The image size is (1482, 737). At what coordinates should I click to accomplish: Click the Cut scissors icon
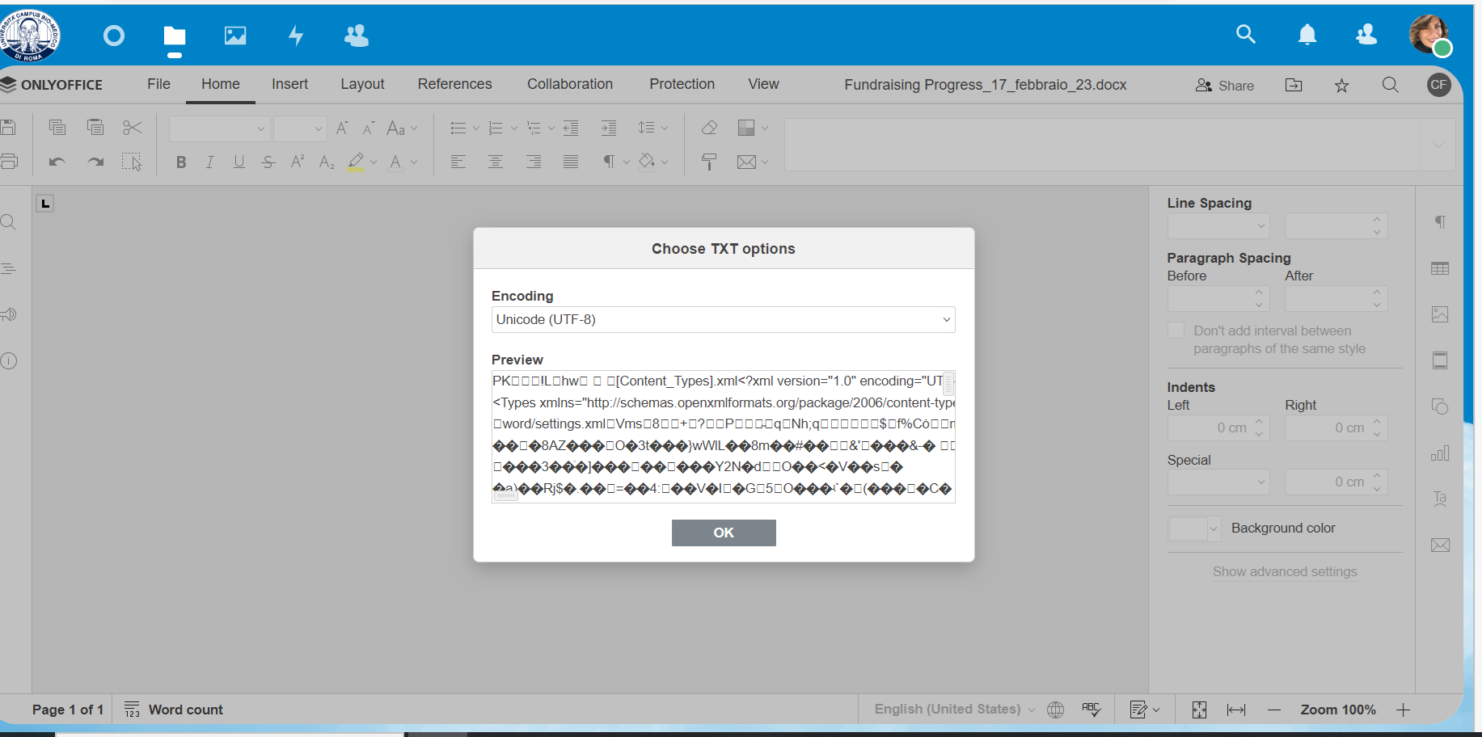click(133, 127)
